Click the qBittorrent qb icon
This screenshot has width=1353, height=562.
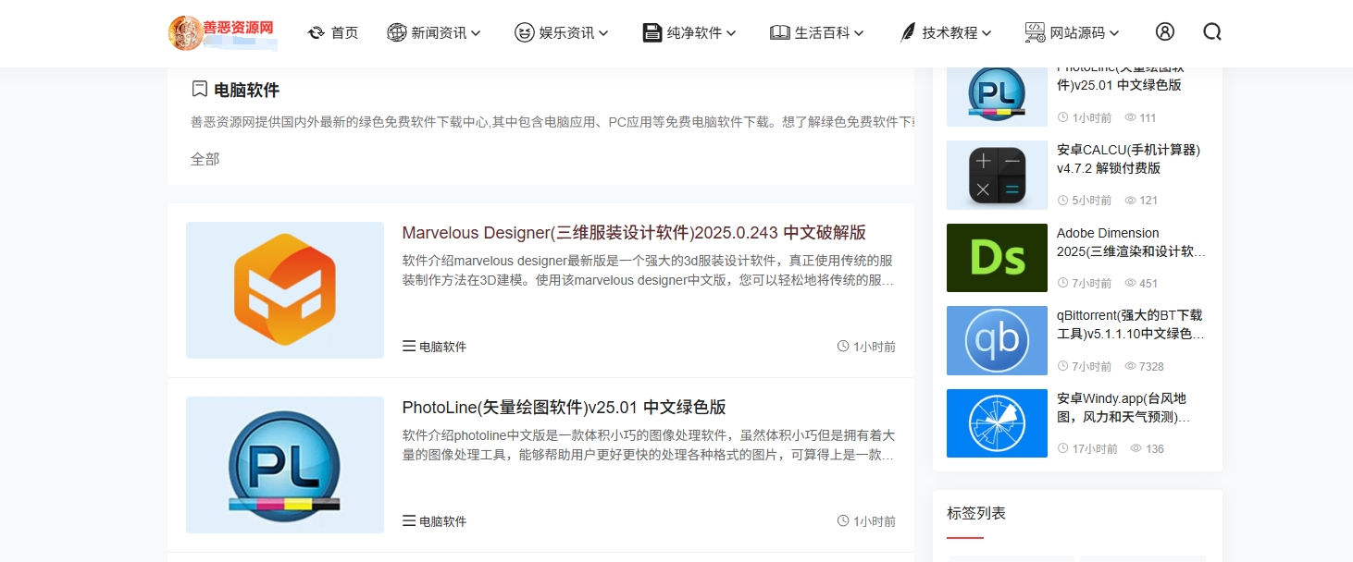point(997,340)
